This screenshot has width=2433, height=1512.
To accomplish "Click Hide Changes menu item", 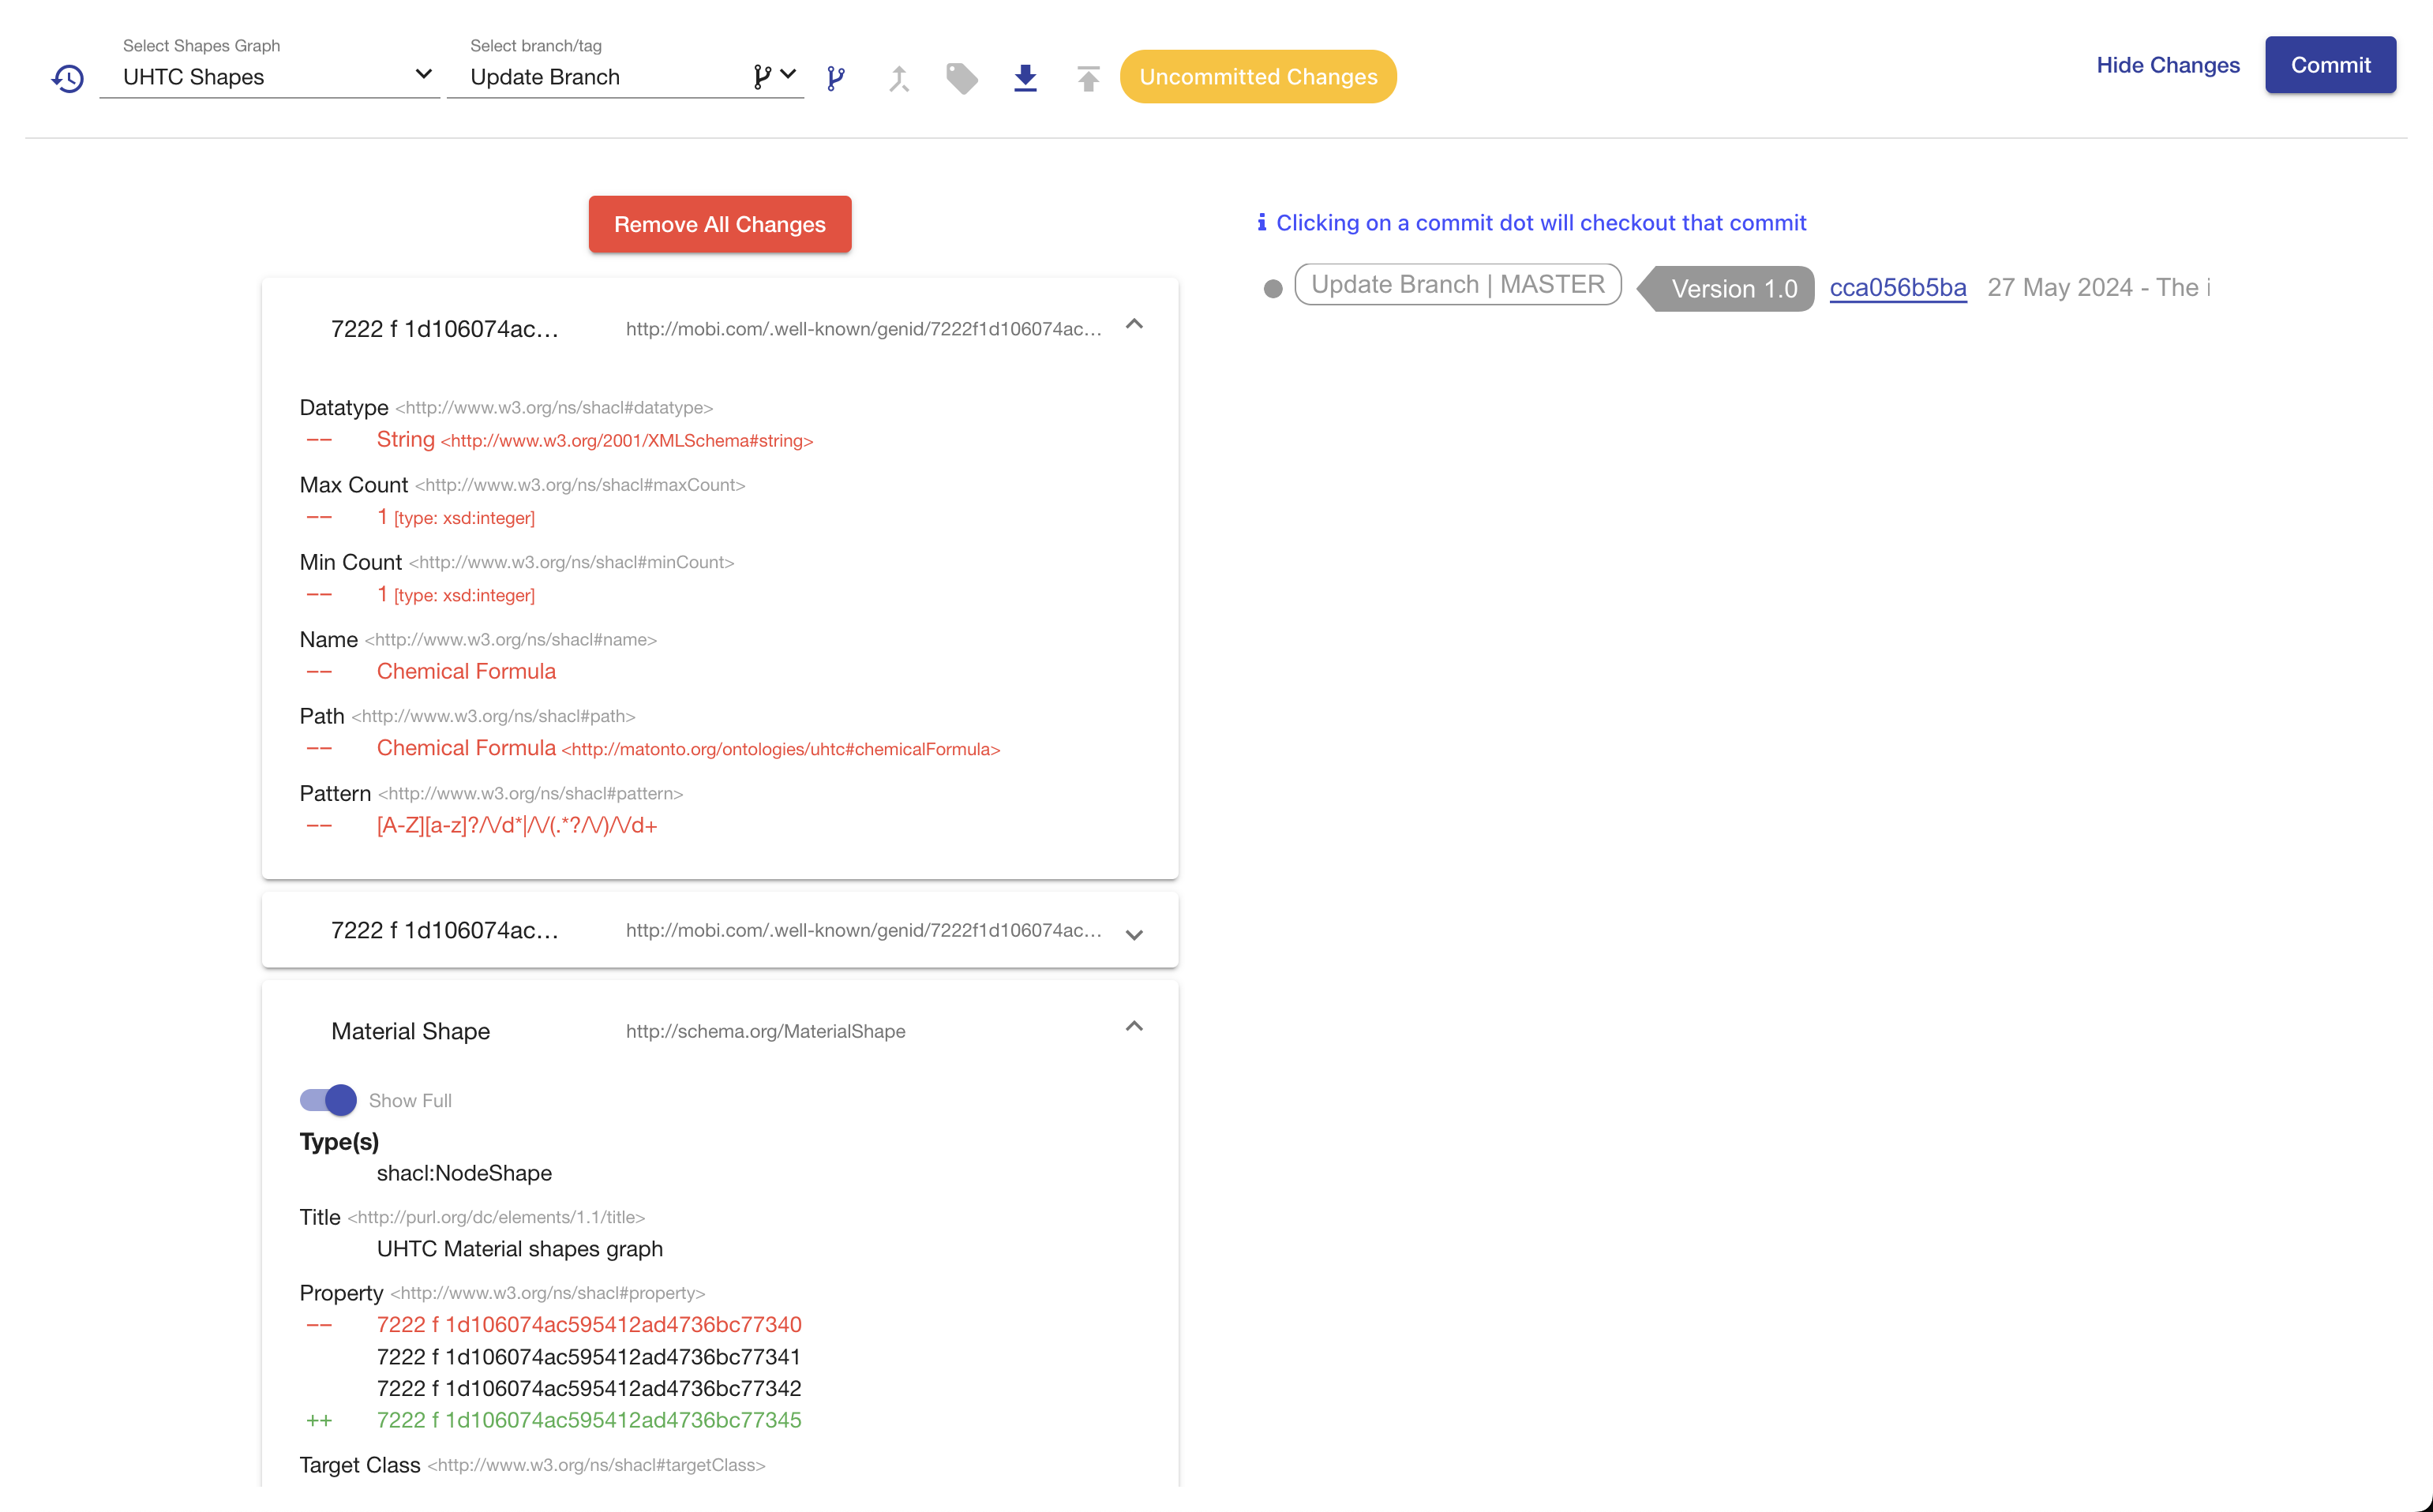I will 2166,66.
